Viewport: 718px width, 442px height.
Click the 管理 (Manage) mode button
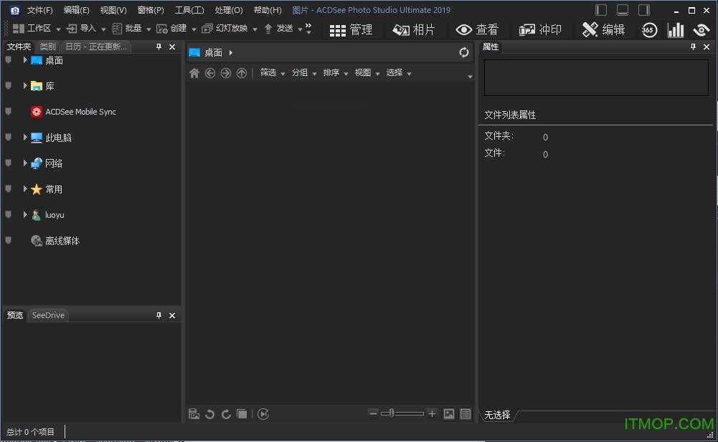pyautogui.click(x=351, y=29)
